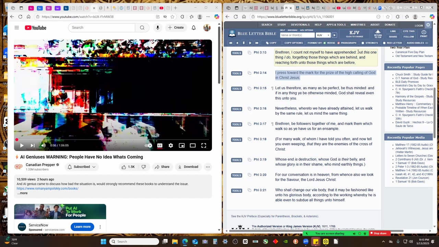Image resolution: width=439 pixels, height=247 pixels.
Task: Open the MINISTRIES menu
Action: click(x=358, y=25)
